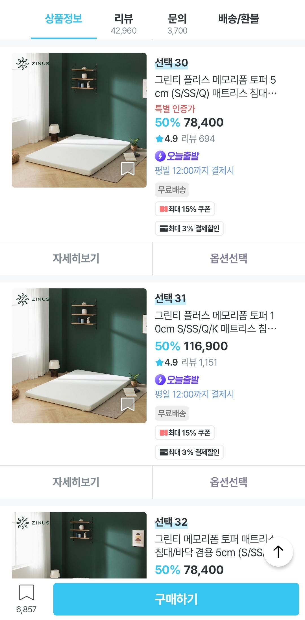Switch to the 문의 3,700 tab
Viewport: 305px width, 620px height.
tap(177, 24)
